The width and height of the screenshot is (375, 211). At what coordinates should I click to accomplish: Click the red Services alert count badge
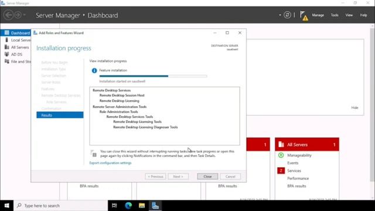[x=281, y=171]
